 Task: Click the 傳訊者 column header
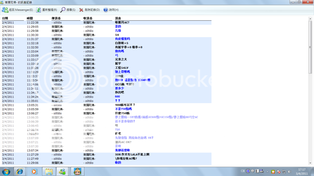[x=56, y=18]
